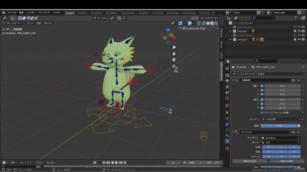This screenshot has height=172, width=307.
Task: Open the オーナー ローカル空間 dropdown
Action: pos(281,119)
